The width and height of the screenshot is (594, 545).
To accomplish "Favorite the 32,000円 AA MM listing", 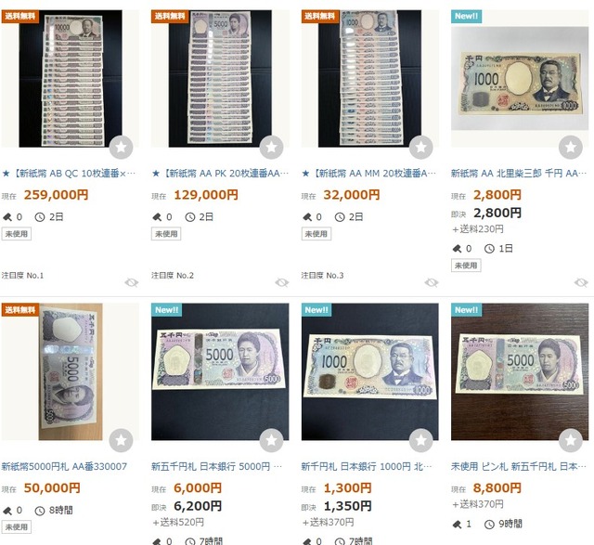I will pyautogui.click(x=420, y=147).
